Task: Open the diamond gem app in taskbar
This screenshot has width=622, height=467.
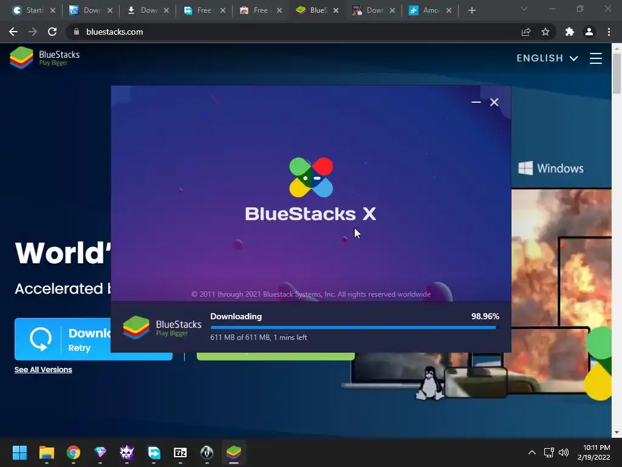Action: 100,452
